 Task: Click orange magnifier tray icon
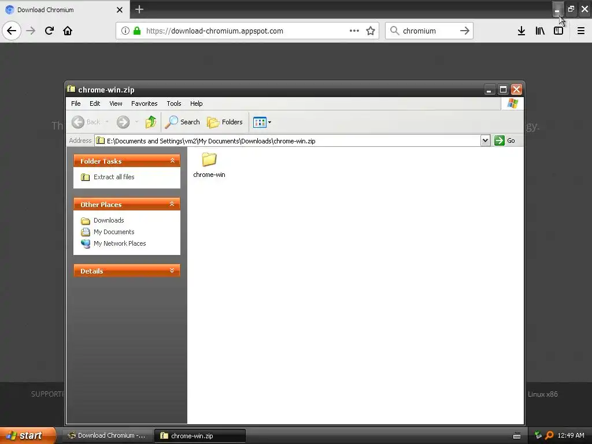[549, 435]
